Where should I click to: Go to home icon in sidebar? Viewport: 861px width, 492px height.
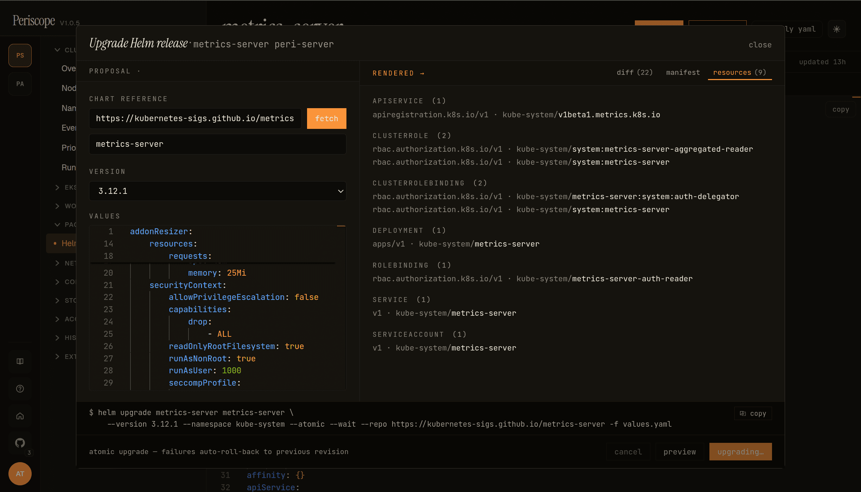(20, 416)
